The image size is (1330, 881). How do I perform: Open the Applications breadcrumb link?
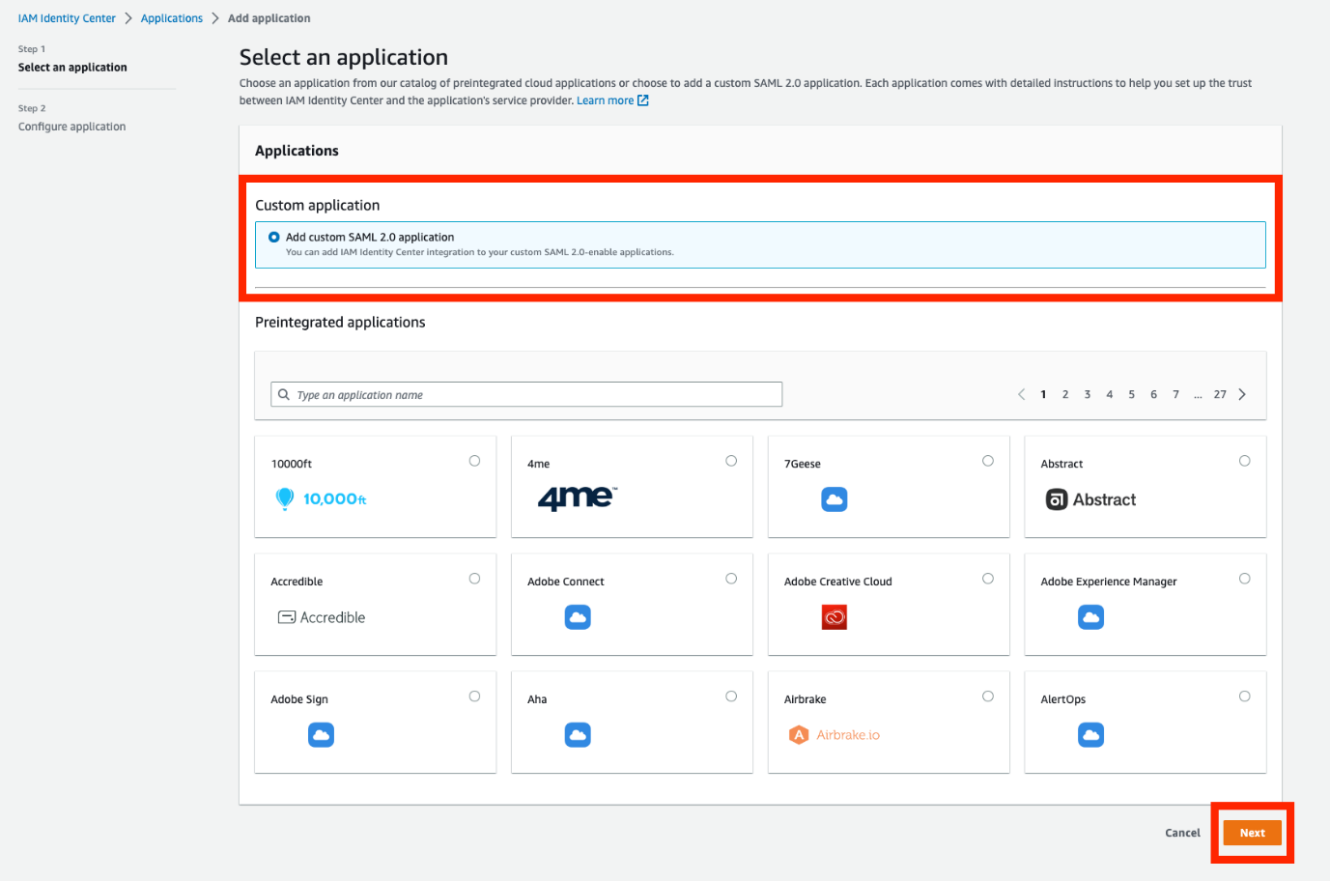(x=172, y=18)
